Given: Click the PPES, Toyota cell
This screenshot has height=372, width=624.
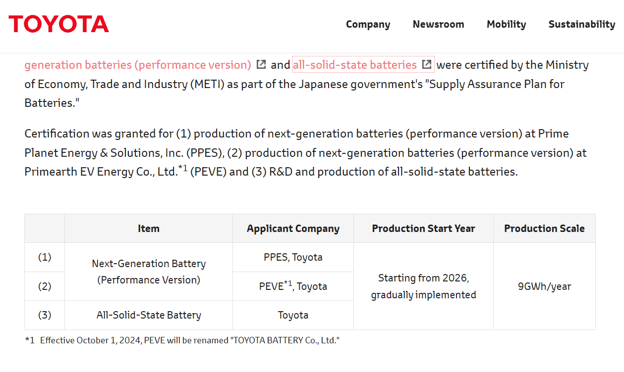Looking at the screenshot, I should [x=293, y=257].
